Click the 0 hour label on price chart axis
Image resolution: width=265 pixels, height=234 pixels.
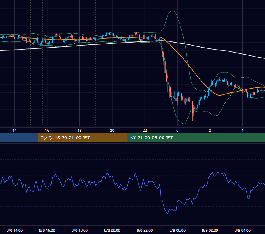pyautogui.click(x=177, y=131)
